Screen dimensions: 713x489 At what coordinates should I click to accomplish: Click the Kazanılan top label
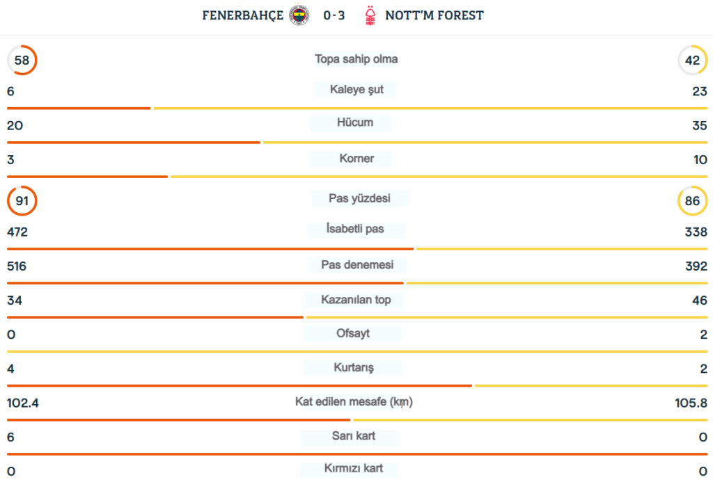pos(356,300)
